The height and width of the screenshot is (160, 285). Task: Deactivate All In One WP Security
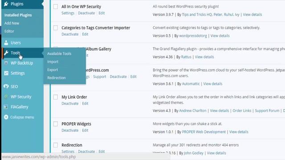[86, 13]
